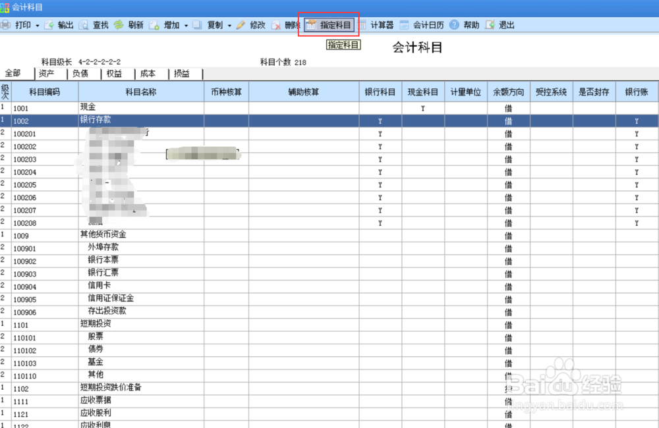Select the 银行汇票 row

tap(329, 273)
